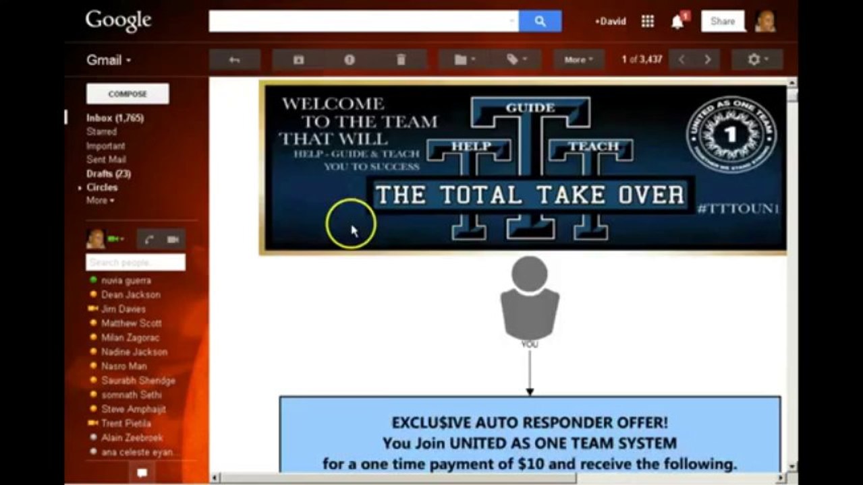
Task: Open the account profile photo at top right
Action: click(x=765, y=21)
